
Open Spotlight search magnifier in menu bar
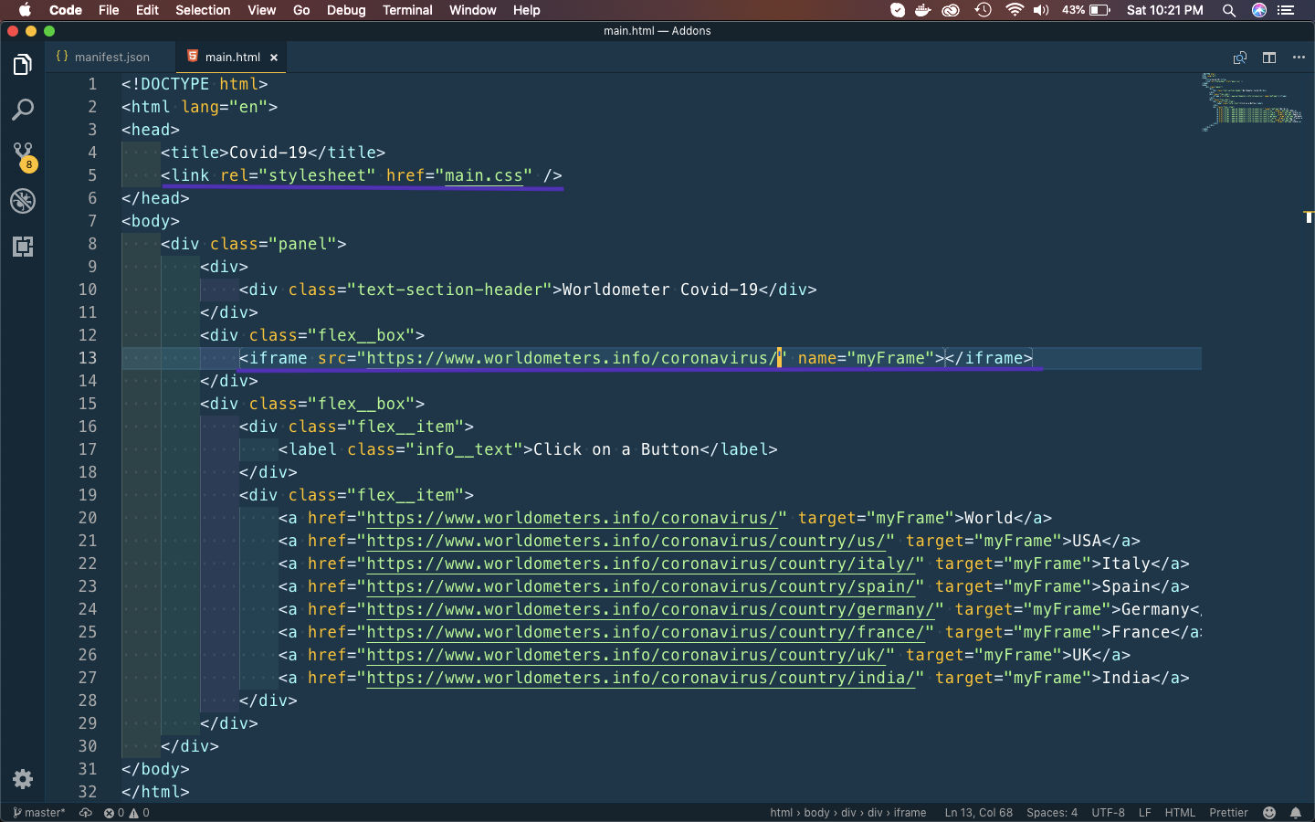[1229, 10]
